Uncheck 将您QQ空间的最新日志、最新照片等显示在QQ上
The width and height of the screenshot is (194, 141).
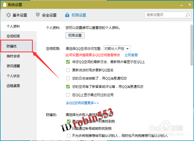click(x=68, y=62)
